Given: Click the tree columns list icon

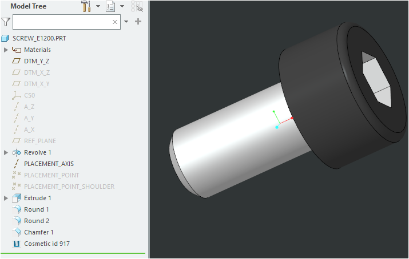Looking at the screenshot, I should (x=110, y=6).
